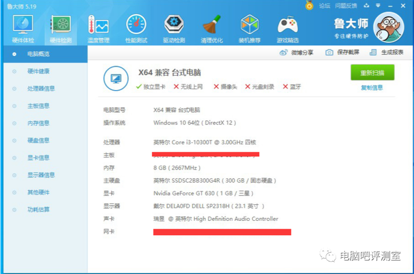Click the camera icon for 保存截屏

329,52
